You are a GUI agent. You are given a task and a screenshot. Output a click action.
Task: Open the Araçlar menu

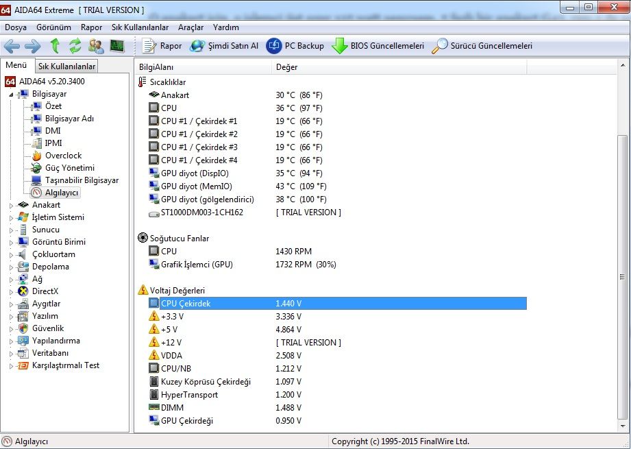[x=190, y=27]
